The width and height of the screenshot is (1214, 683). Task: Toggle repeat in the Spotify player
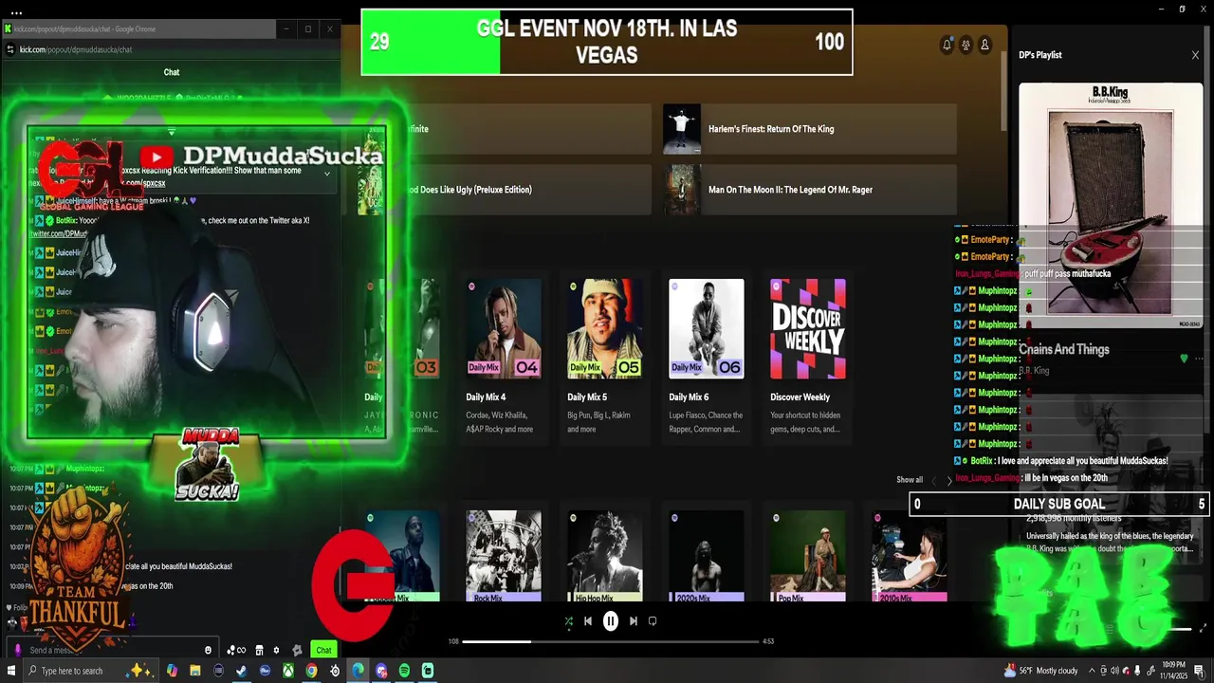point(653,621)
